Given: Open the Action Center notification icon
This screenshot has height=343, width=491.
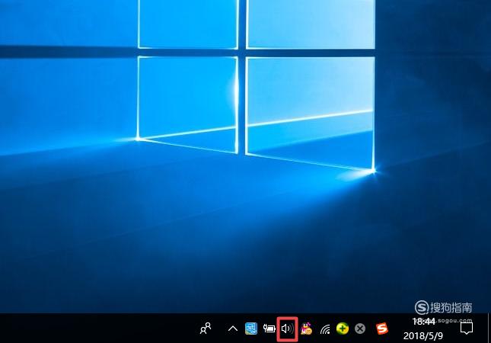Looking at the screenshot, I should click(x=467, y=329).
